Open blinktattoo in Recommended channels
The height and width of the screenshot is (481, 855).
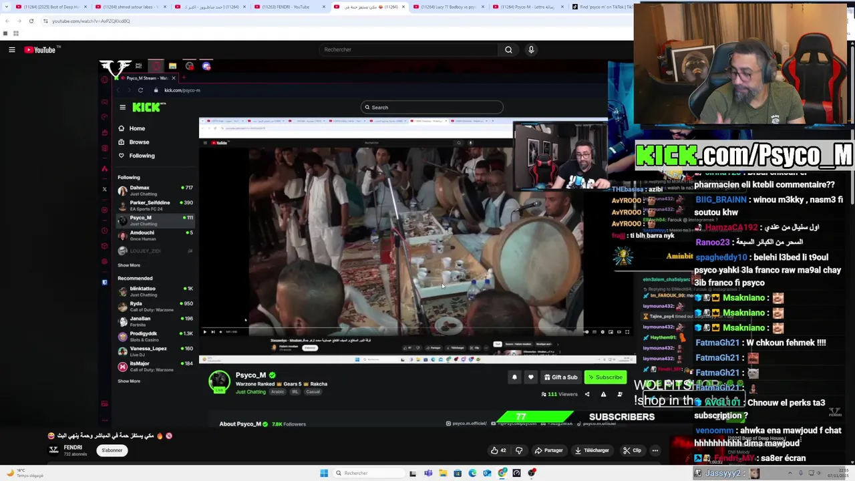coord(155,291)
